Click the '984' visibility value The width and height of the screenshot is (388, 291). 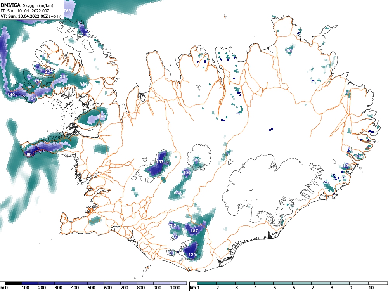coord(83,84)
